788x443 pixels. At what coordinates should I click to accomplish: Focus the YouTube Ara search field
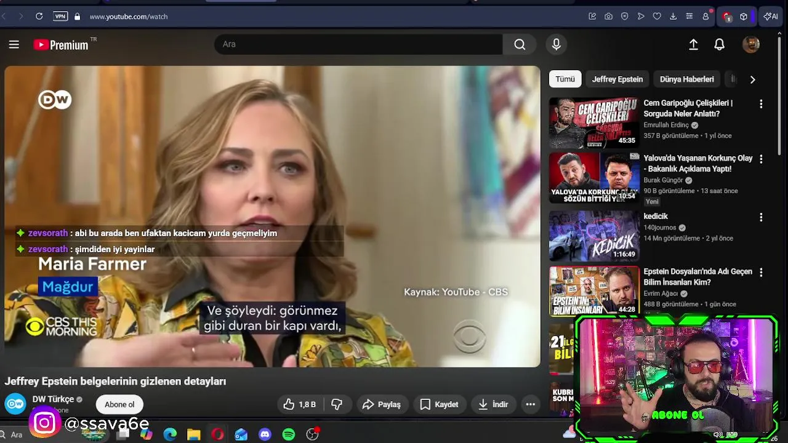358,44
